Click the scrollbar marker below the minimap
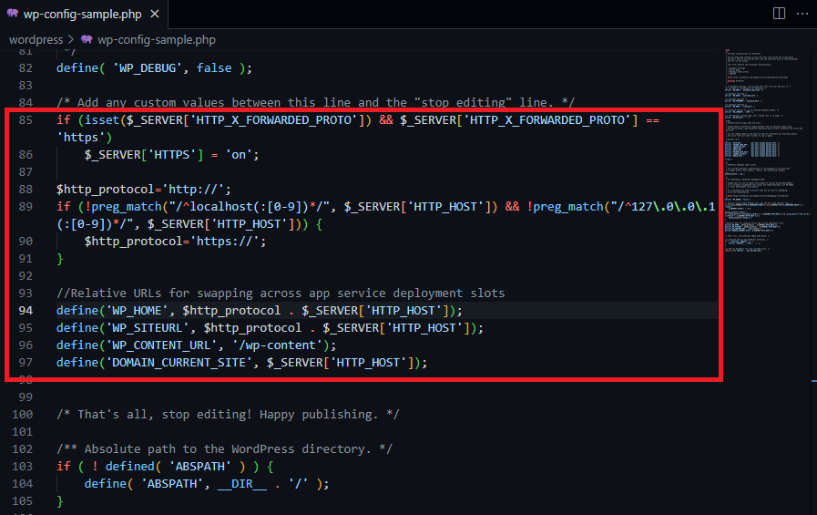 click(x=814, y=381)
